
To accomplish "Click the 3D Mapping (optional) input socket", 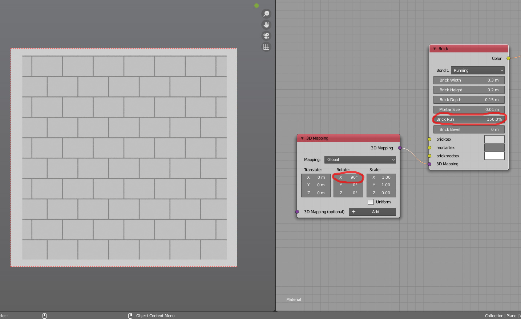I will (x=297, y=212).
